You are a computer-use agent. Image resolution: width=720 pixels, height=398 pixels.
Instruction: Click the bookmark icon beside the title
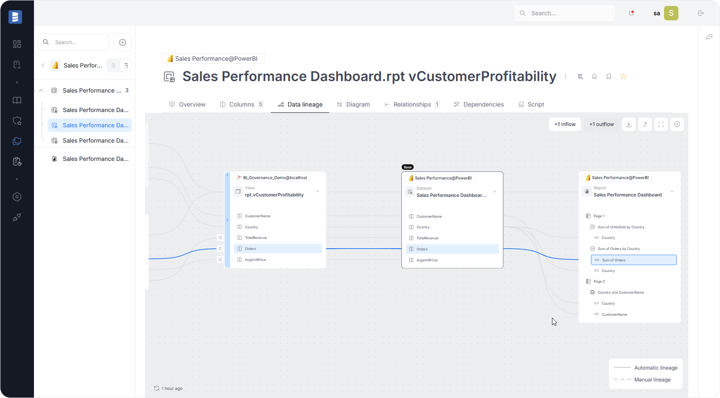point(609,76)
